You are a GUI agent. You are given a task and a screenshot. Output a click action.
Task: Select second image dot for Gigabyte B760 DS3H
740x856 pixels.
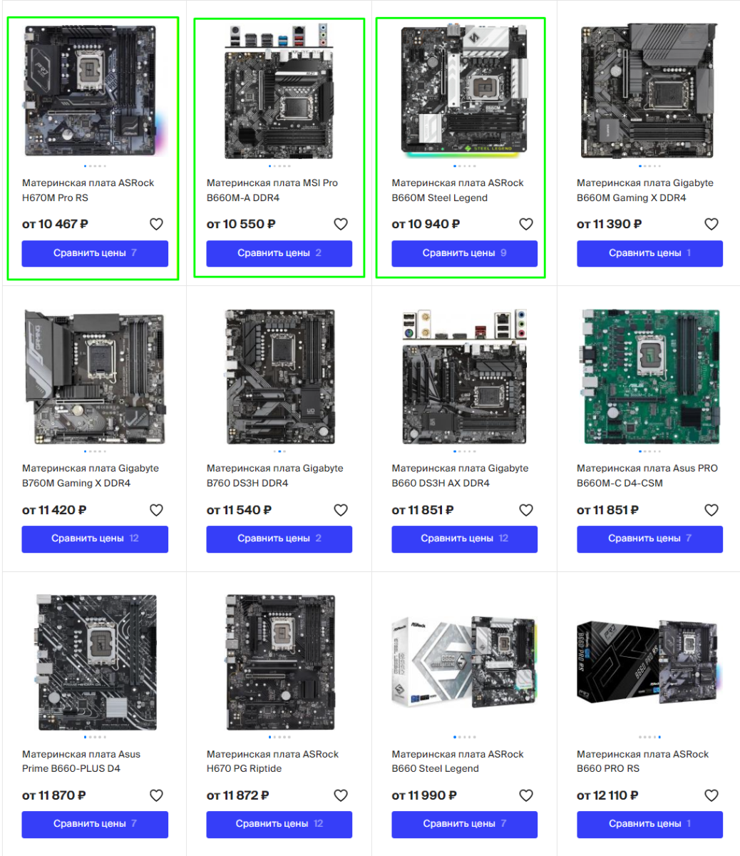point(280,452)
